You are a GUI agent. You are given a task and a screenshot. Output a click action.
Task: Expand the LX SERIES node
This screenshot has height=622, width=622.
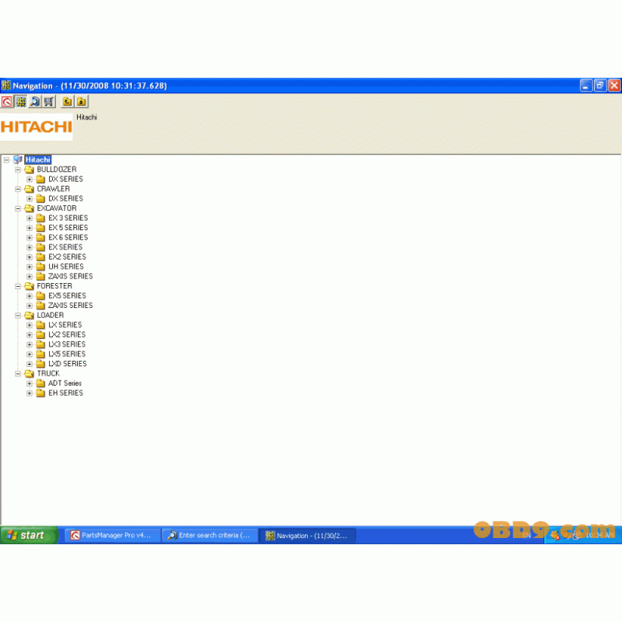pyautogui.click(x=30, y=325)
